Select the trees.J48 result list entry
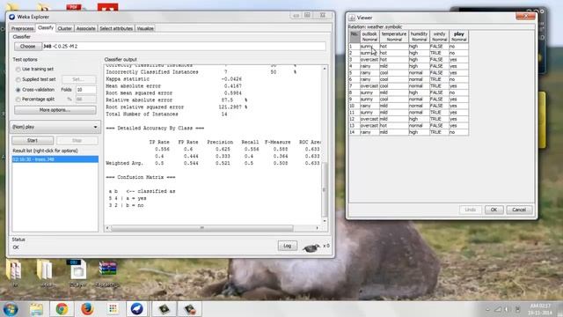 (x=55, y=159)
